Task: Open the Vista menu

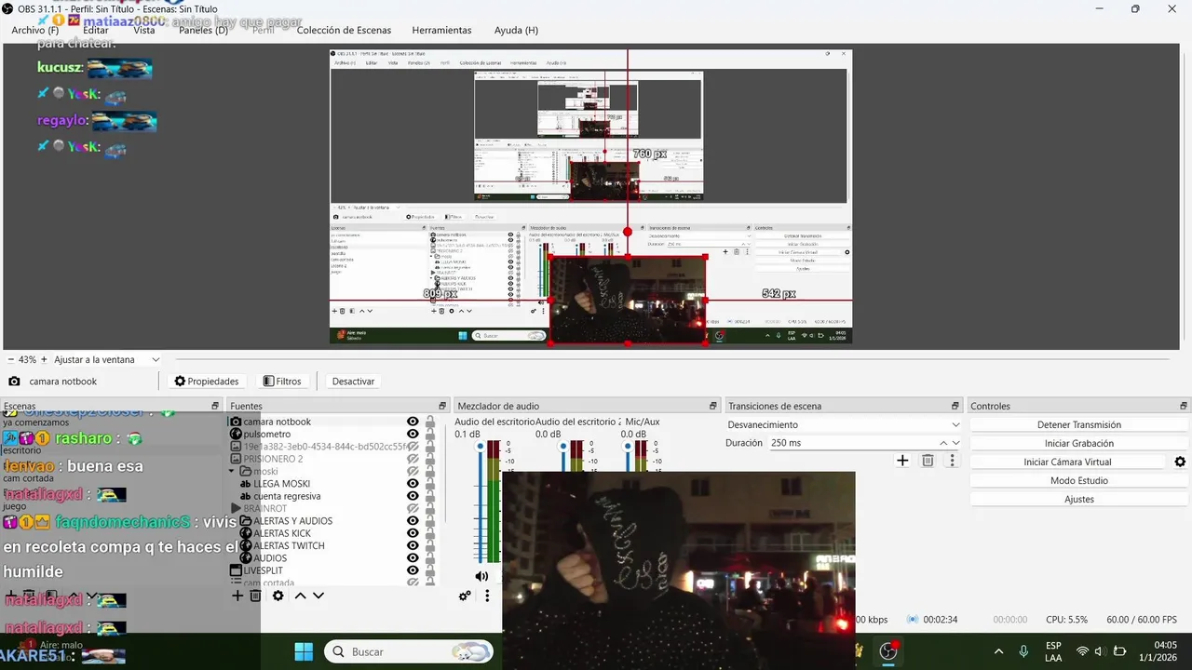Action: [144, 30]
